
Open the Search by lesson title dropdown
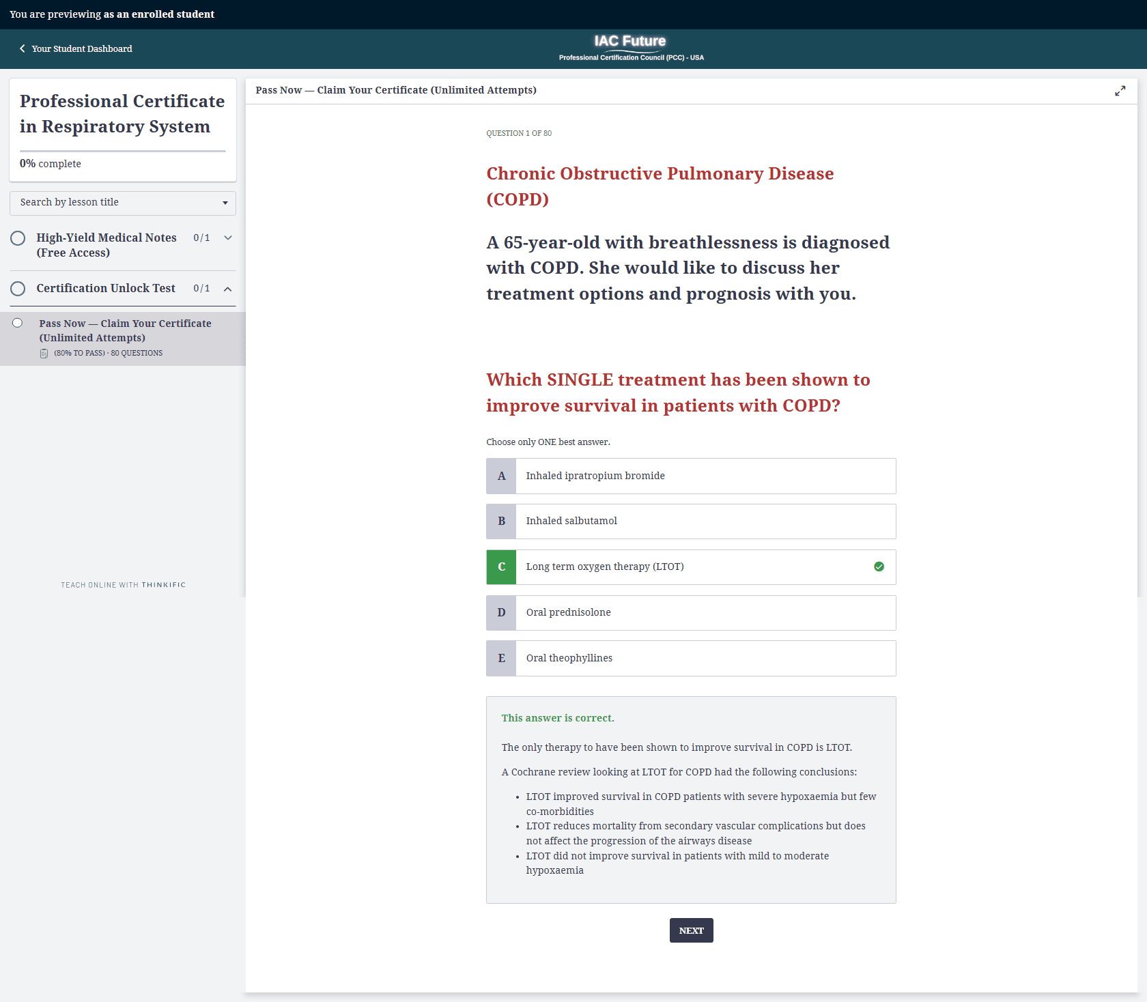(123, 203)
